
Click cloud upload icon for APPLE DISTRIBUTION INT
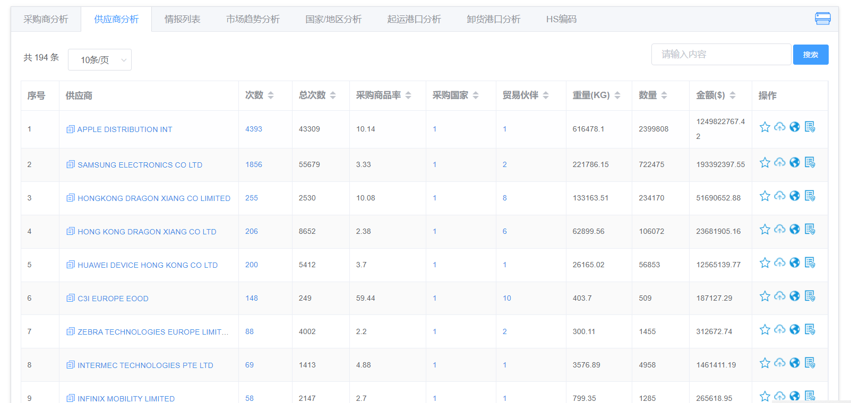pyautogui.click(x=779, y=127)
